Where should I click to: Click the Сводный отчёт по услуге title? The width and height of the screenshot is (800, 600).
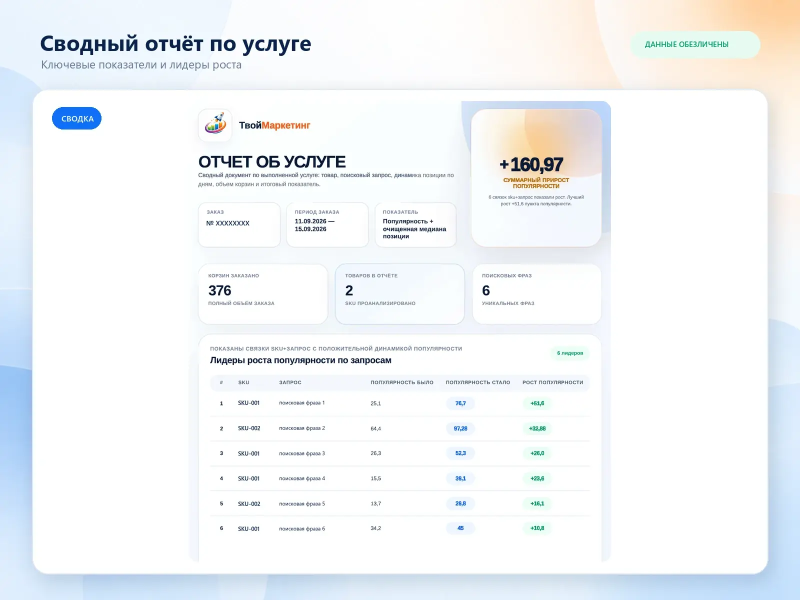(x=175, y=44)
